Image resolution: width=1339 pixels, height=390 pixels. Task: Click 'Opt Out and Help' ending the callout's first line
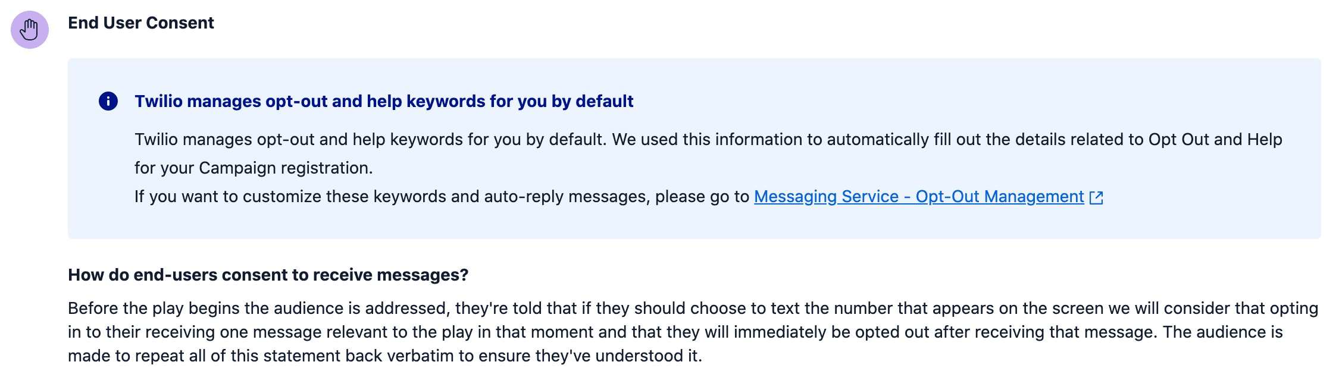click(x=1215, y=140)
